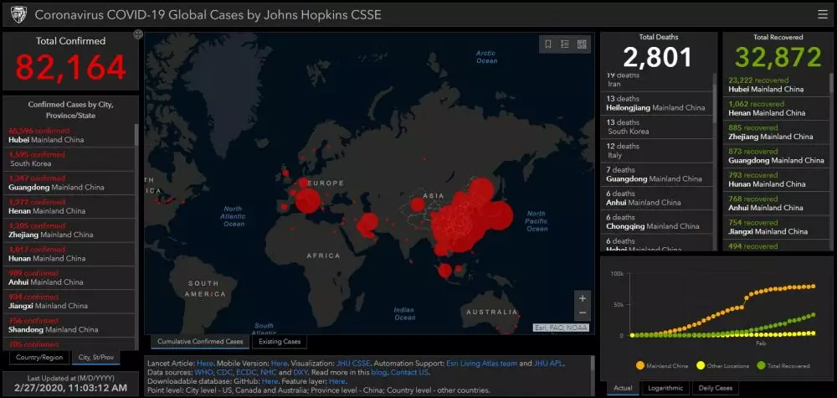Toggle Mainland China series in chart legend

coord(662,366)
